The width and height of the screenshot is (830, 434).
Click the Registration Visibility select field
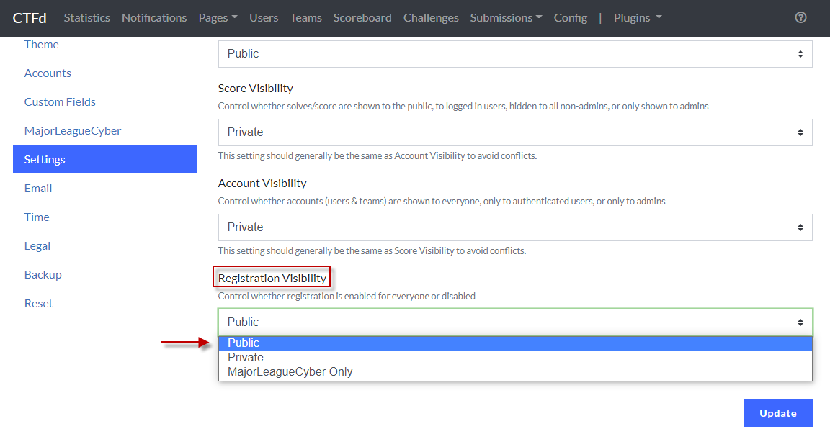pos(515,322)
